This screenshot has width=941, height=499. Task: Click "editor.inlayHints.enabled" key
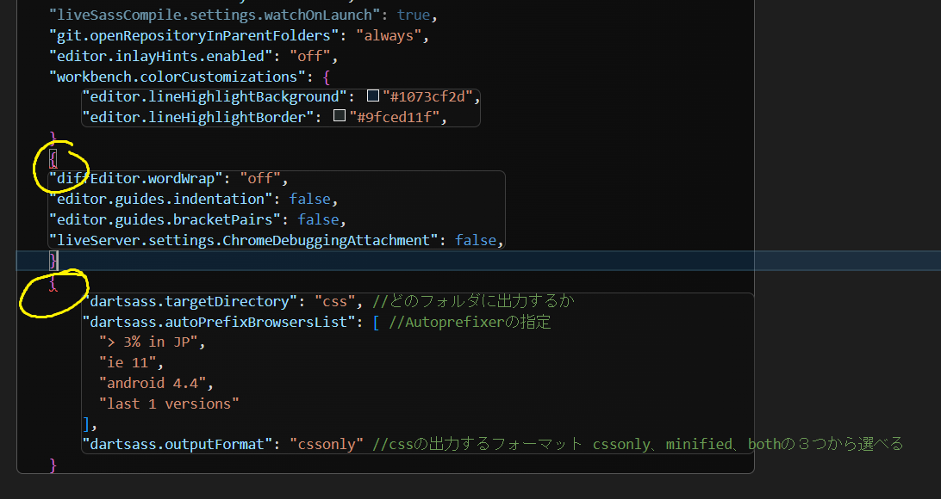(x=161, y=56)
